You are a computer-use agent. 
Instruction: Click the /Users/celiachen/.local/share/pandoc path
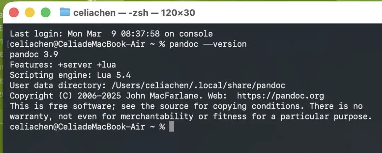pyautogui.click(x=198, y=85)
